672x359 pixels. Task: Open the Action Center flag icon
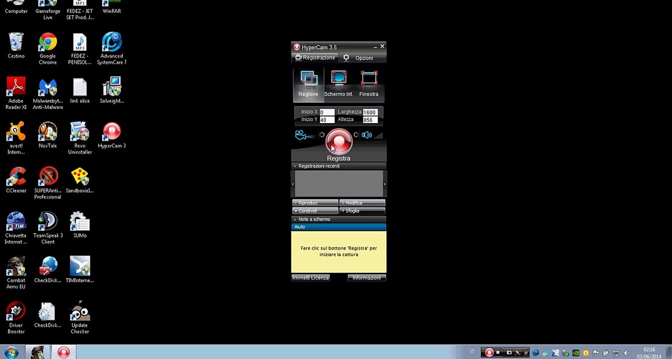[x=596, y=353]
